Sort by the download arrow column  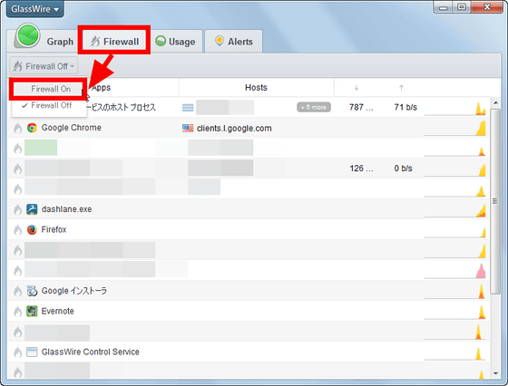pyautogui.click(x=357, y=88)
